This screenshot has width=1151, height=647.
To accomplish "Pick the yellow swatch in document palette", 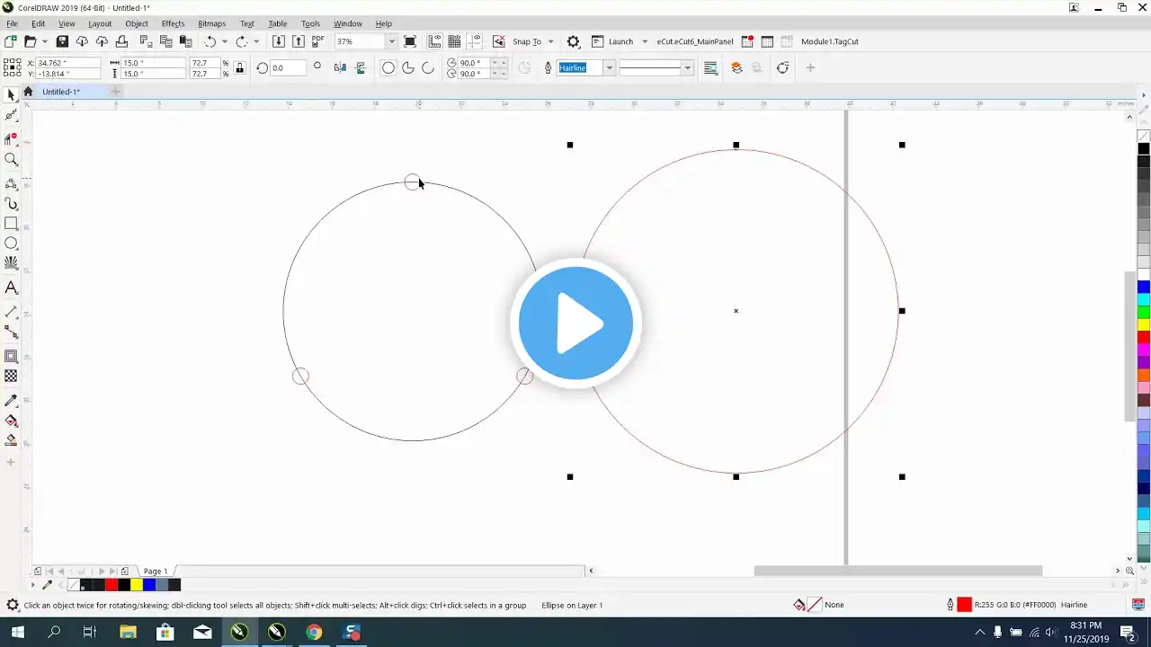I will (x=137, y=585).
